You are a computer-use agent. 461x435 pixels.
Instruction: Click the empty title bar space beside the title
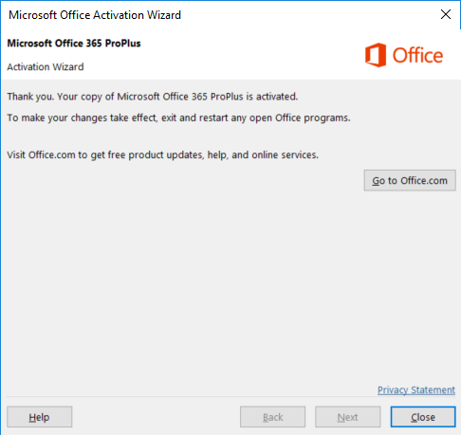[306, 14]
